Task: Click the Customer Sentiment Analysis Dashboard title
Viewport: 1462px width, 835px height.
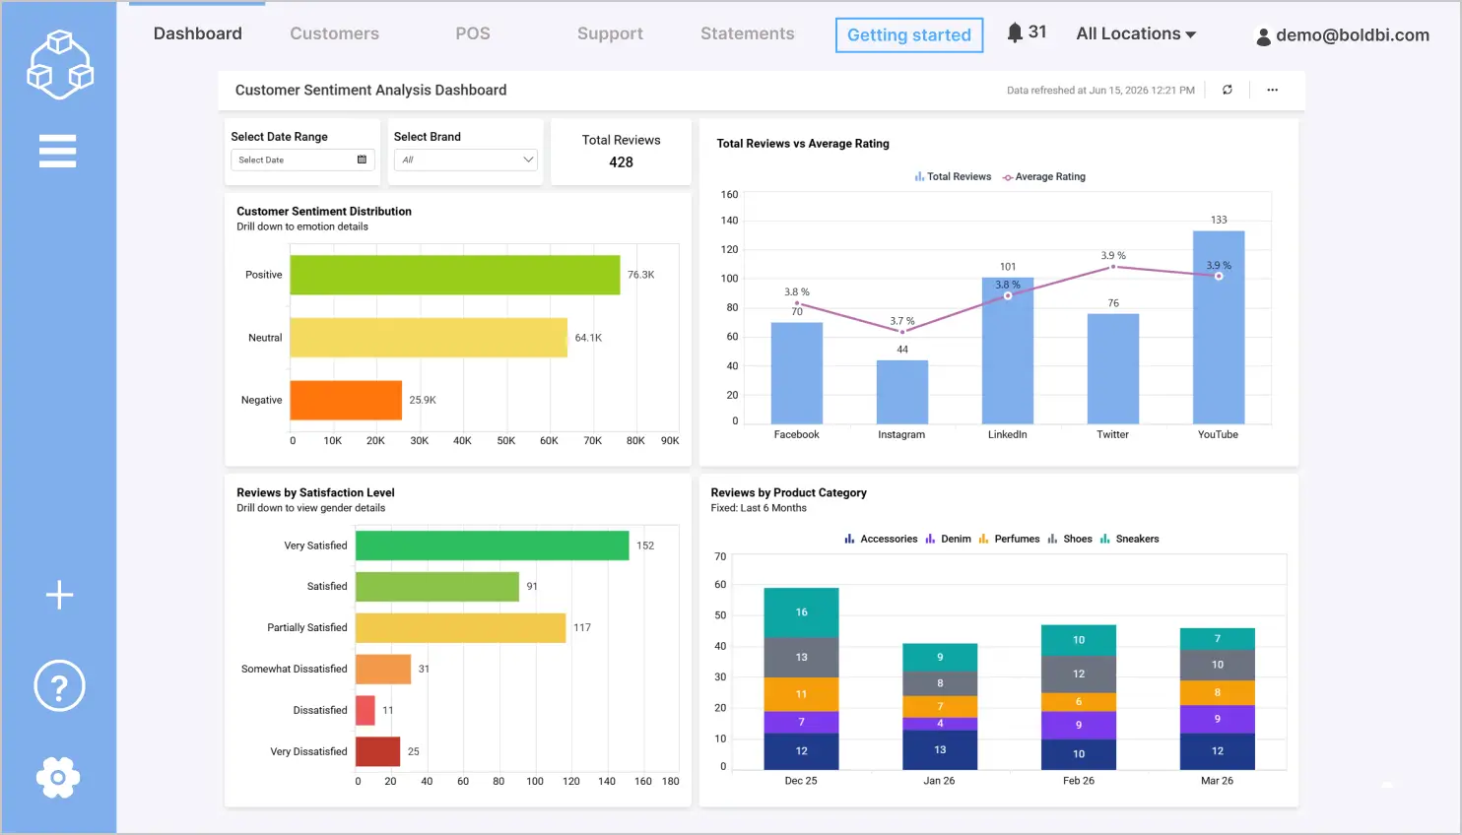Action: (370, 90)
